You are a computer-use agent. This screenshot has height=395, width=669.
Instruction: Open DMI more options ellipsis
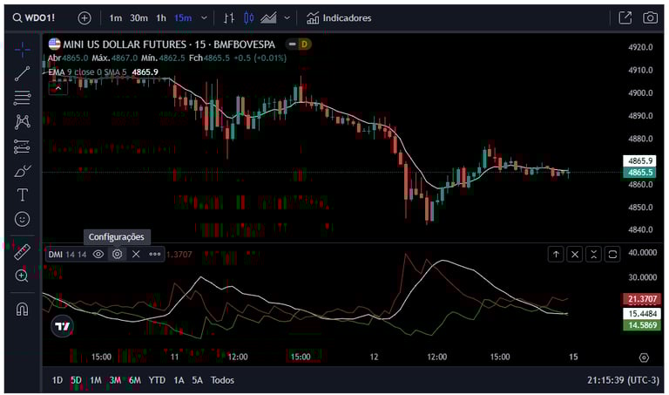point(155,255)
